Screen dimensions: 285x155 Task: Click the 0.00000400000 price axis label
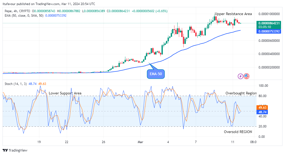point(269,54)
